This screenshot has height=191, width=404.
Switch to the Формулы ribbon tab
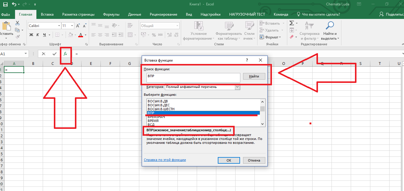tap(111, 14)
